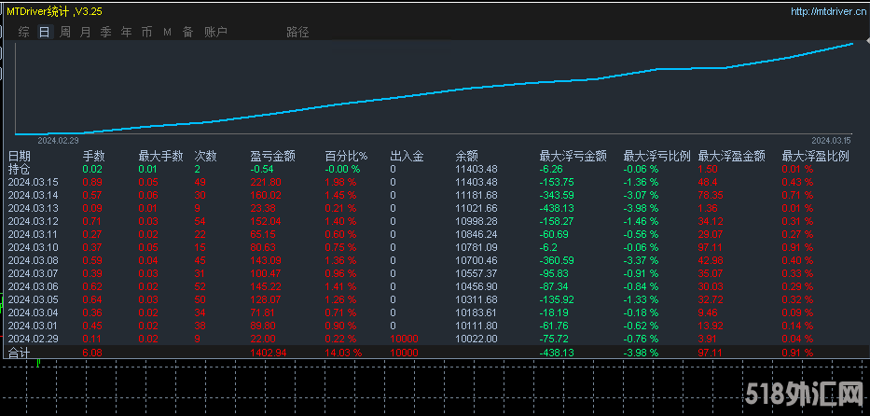The height and width of the screenshot is (416, 870).
Task: Switch to the 币 symbol tab
Action: [146, 32]
